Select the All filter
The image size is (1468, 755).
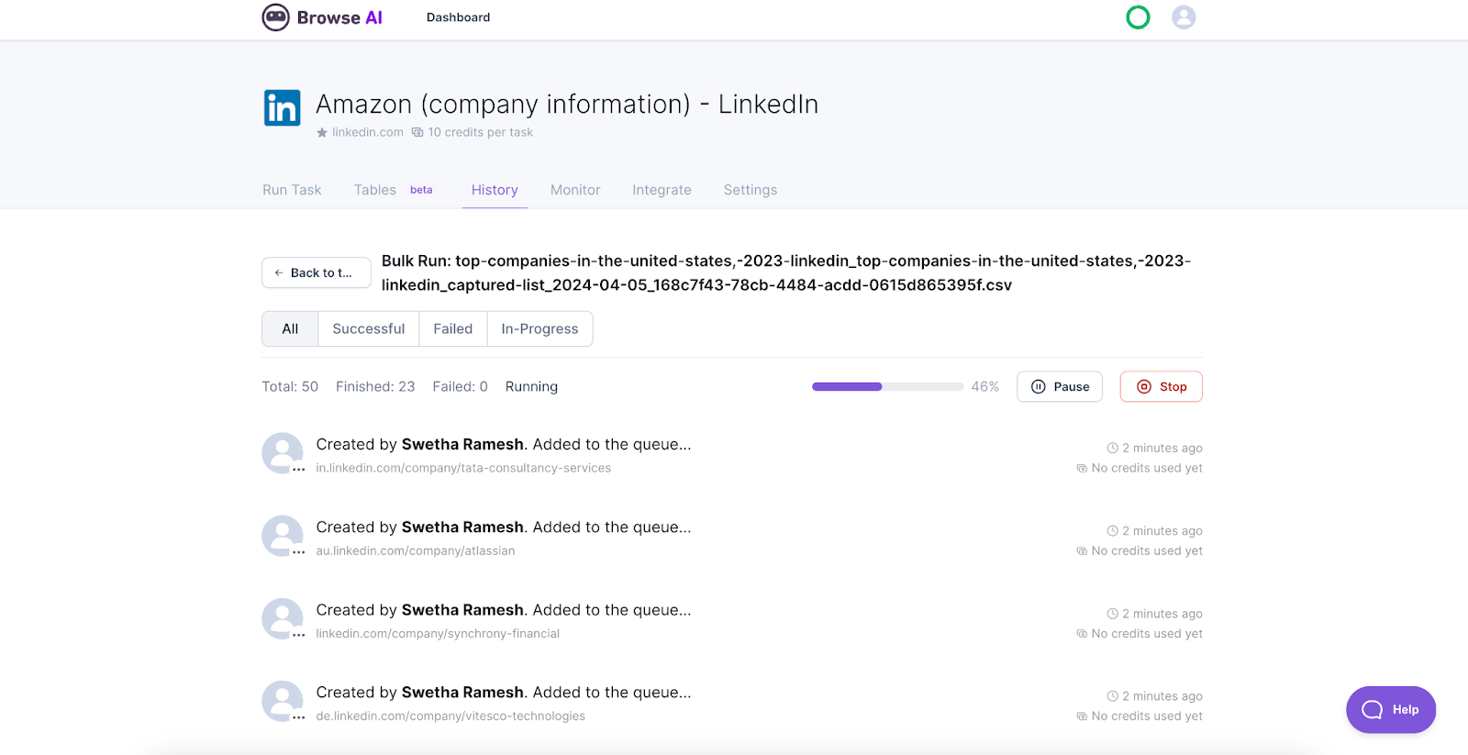[290, 328]
